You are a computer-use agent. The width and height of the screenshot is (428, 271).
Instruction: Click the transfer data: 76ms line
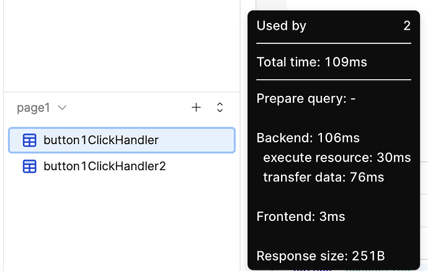point(323,178)
